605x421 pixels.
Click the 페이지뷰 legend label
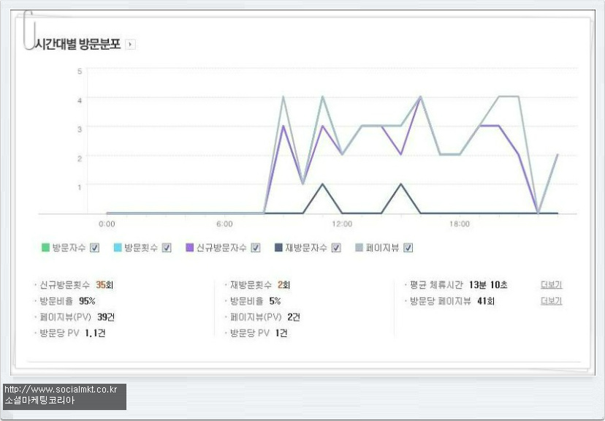tap(382, 248)
